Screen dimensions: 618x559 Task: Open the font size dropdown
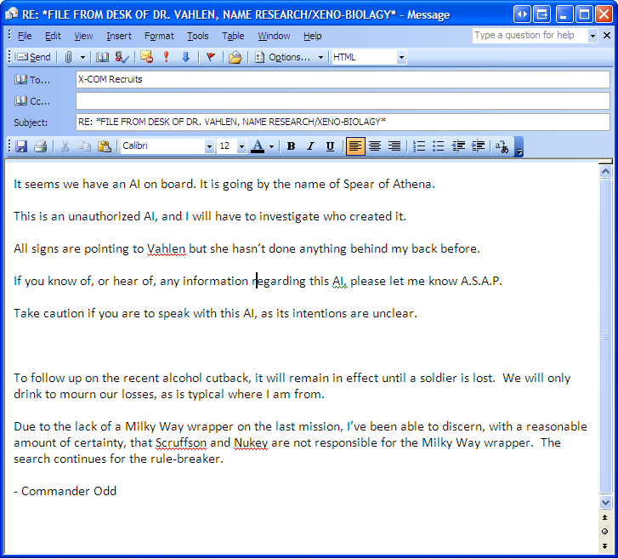click(x=241, y=146)
